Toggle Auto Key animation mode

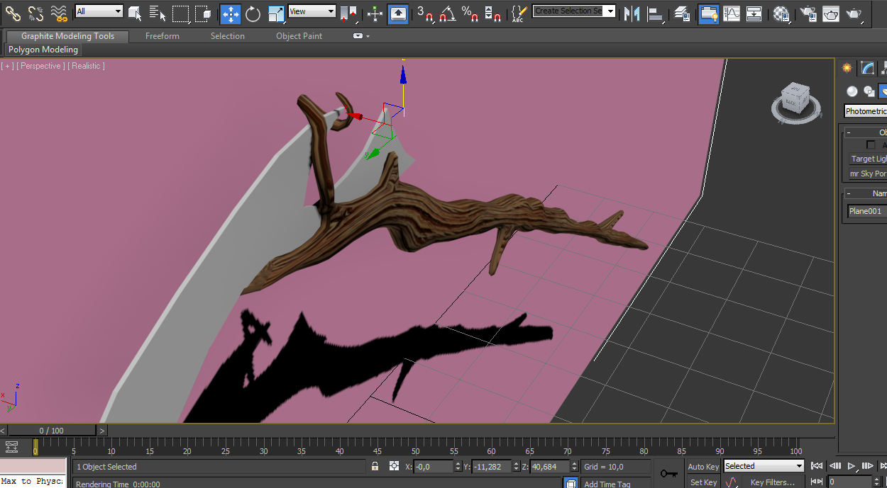(x=703, y=466)
